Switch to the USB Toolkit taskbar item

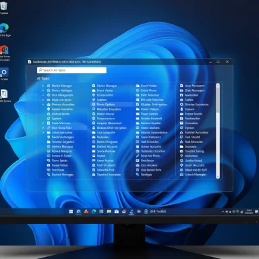pos(156,211)
